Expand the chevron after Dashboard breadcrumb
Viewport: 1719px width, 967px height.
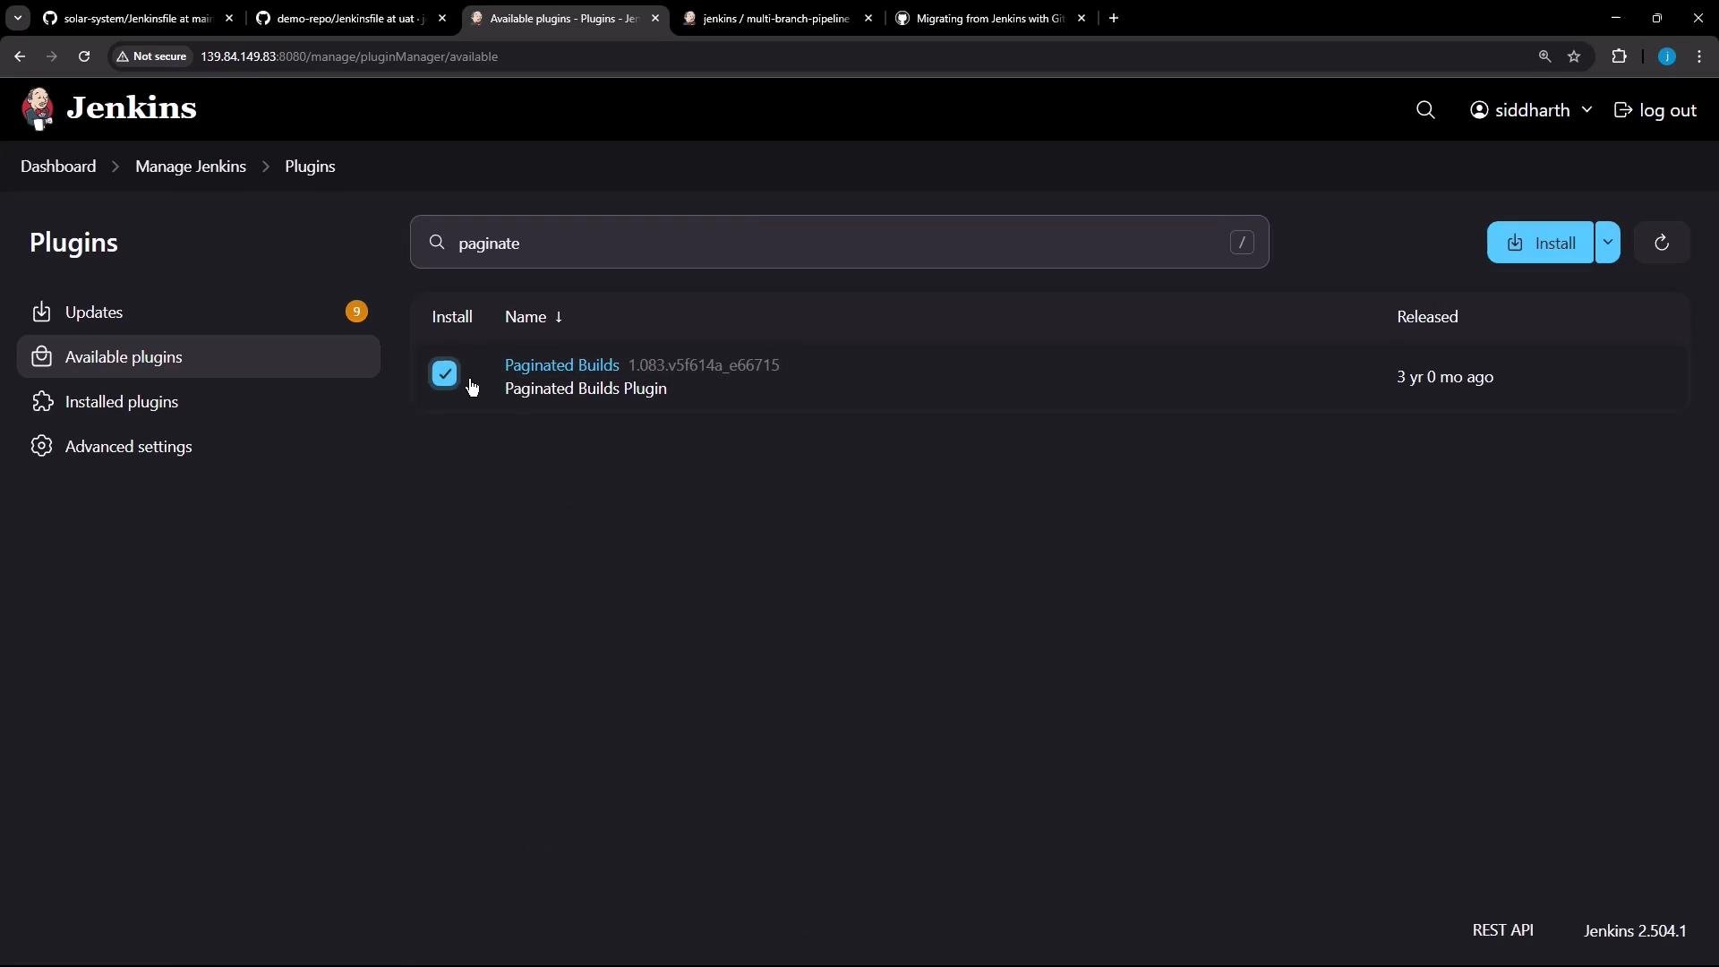pos(115,167)
